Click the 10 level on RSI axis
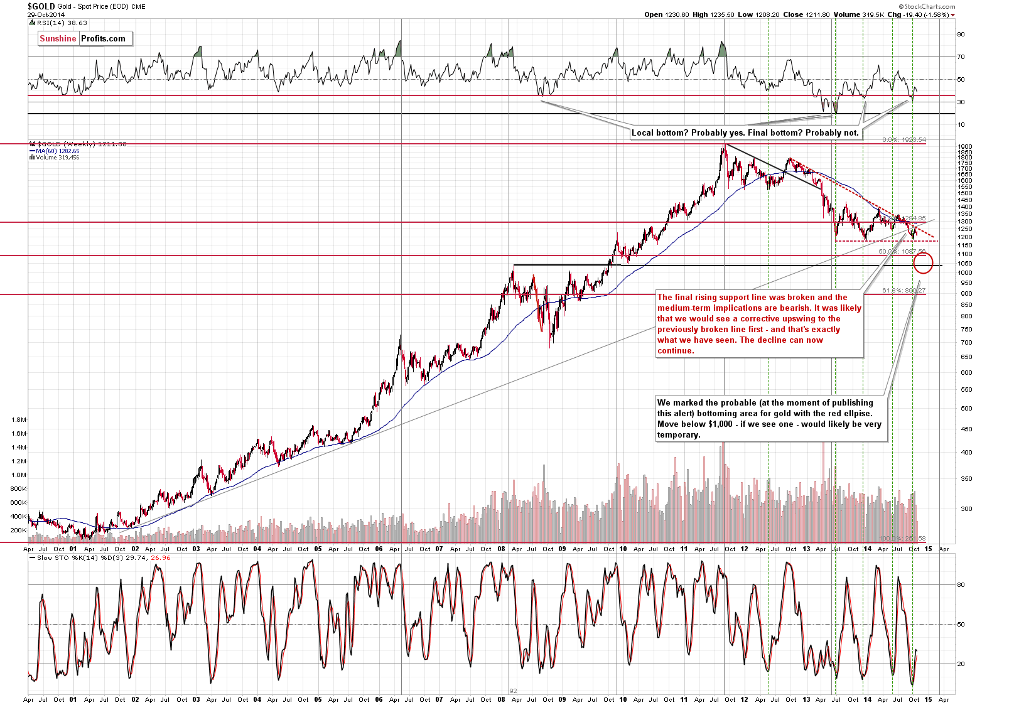The height and width of the screenshot is (705, 1014). 961,125
